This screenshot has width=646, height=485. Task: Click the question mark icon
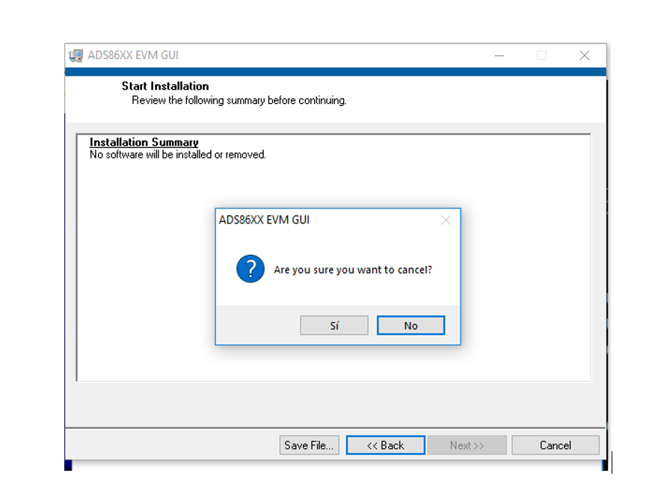point(250,269)
